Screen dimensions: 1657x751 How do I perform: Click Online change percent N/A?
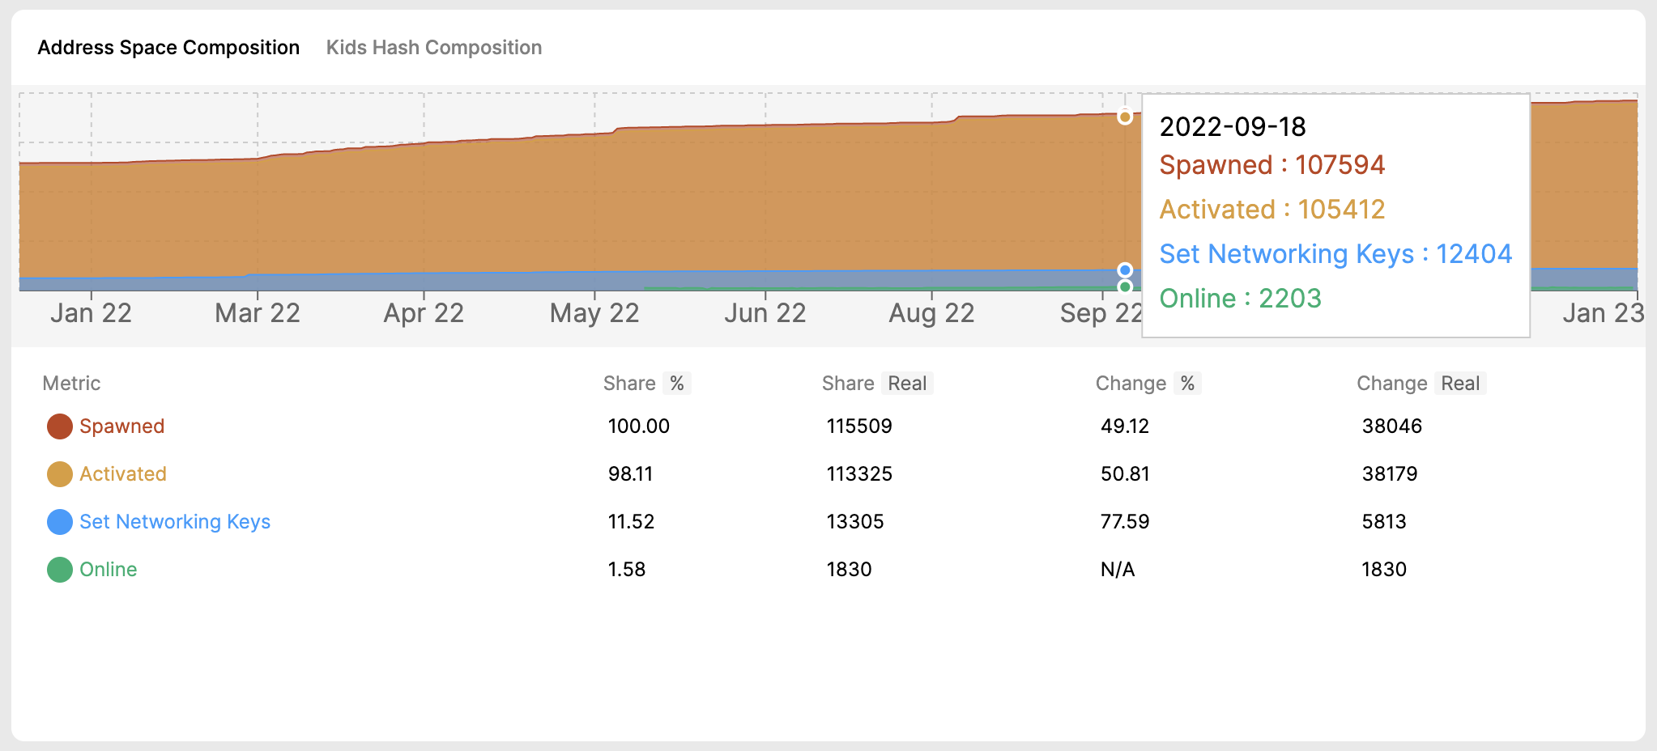[1118, 570]
